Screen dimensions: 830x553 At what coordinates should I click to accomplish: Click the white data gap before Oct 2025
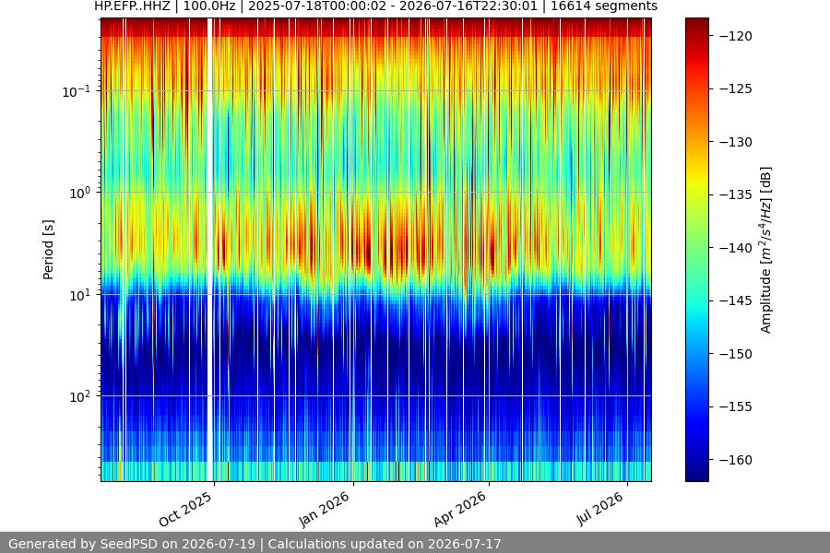click(x=209, y=250)
